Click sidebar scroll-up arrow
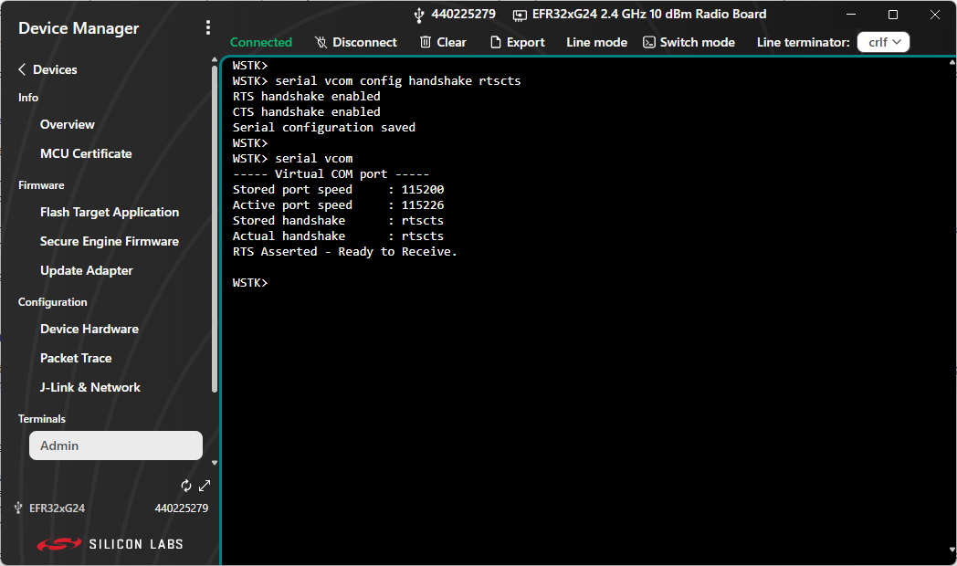 coord(215,59)
